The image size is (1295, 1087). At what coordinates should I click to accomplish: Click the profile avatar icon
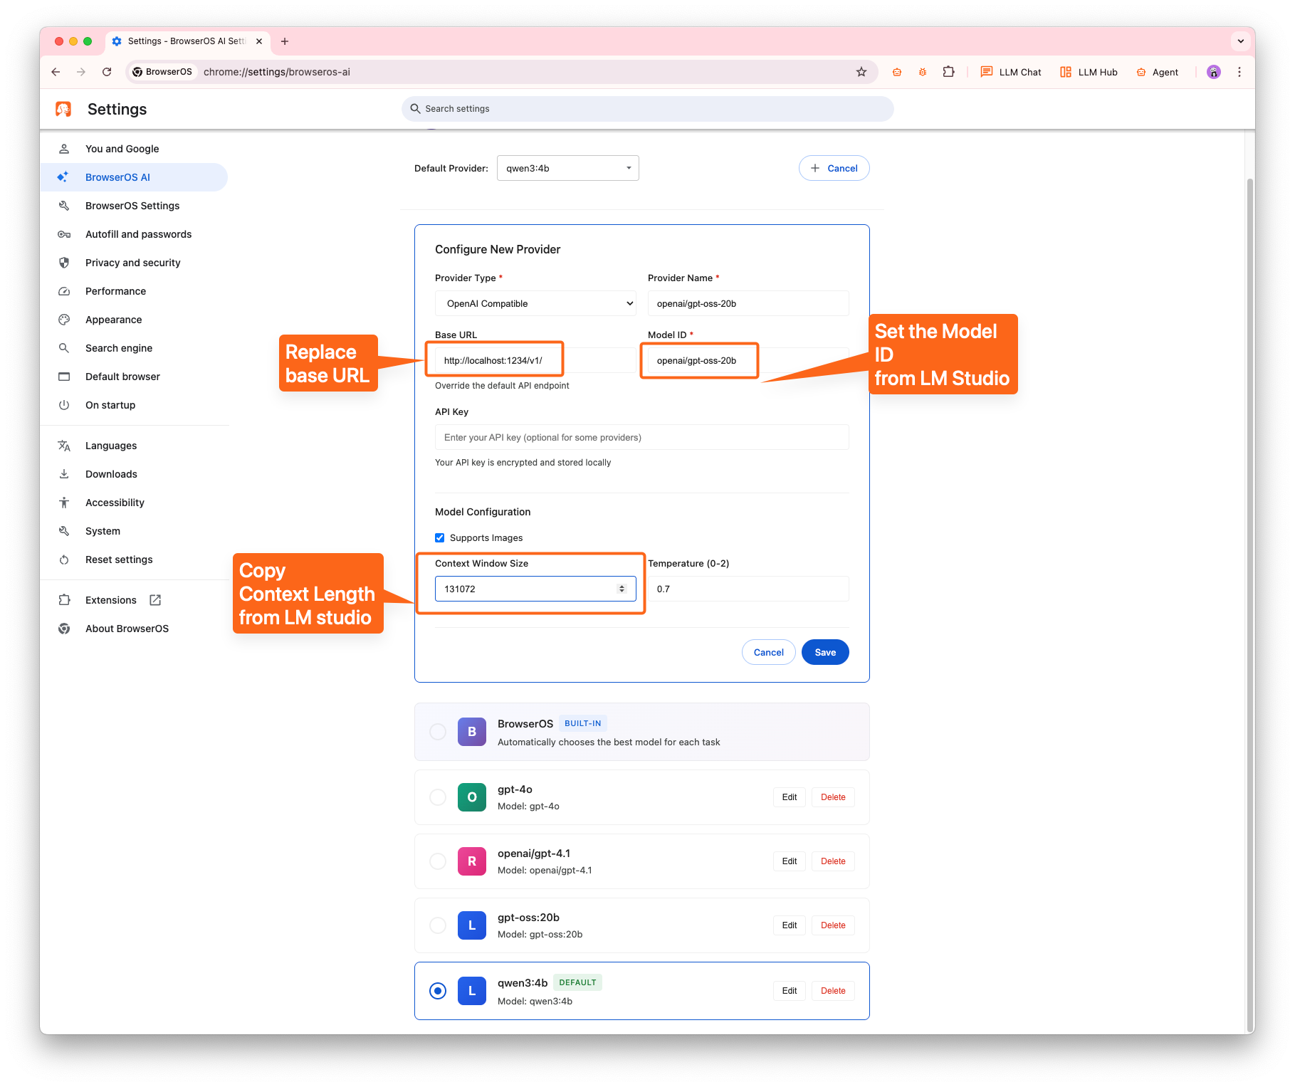coord(1213,72)
